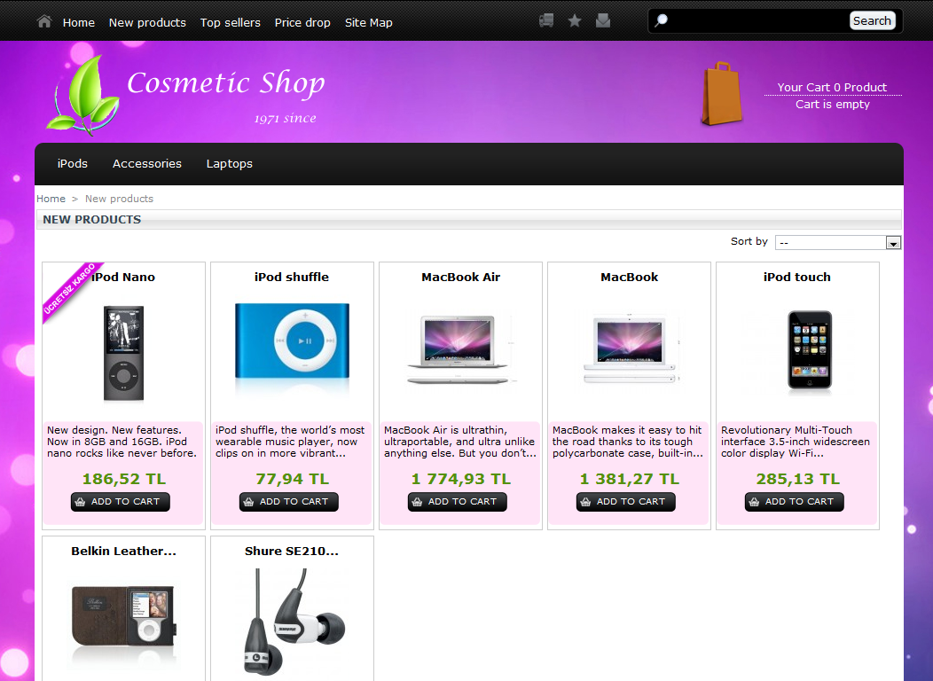Click the basket icon on MacBook Air's button

tap(417, 502)
